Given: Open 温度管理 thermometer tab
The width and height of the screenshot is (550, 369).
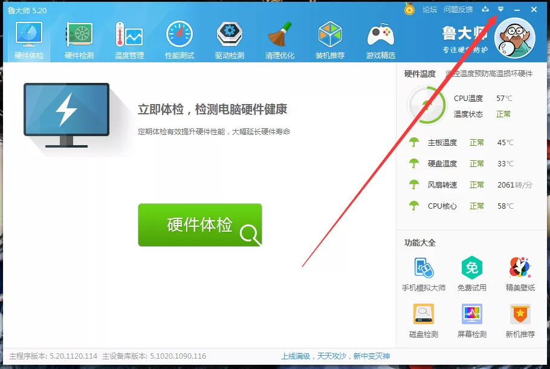Looking at the screenshot, I should click(x=129, y=41).
